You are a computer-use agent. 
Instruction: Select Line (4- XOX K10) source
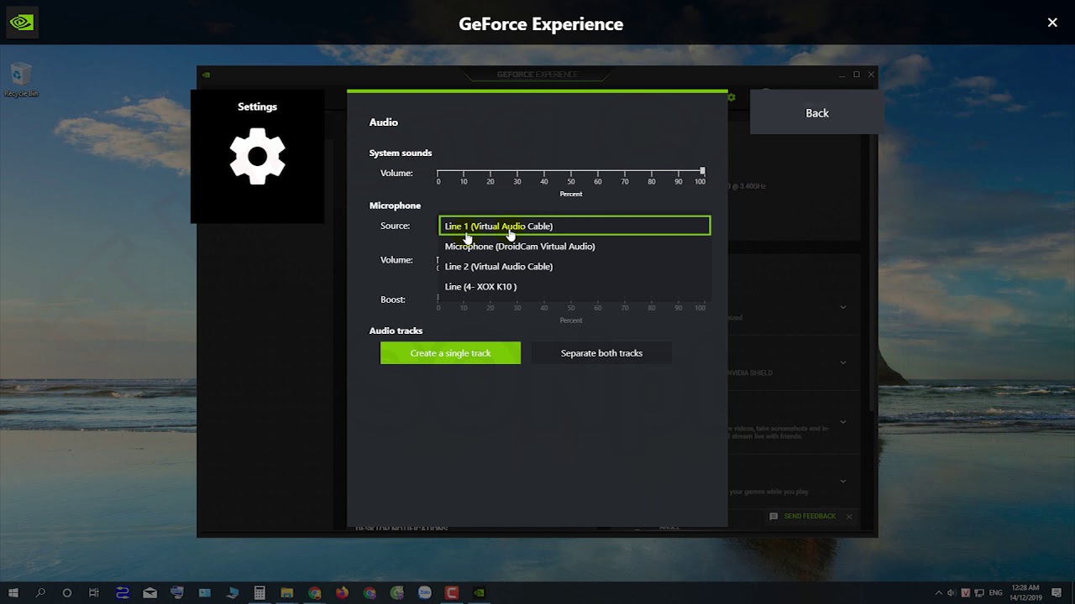[x=574, y=286]
